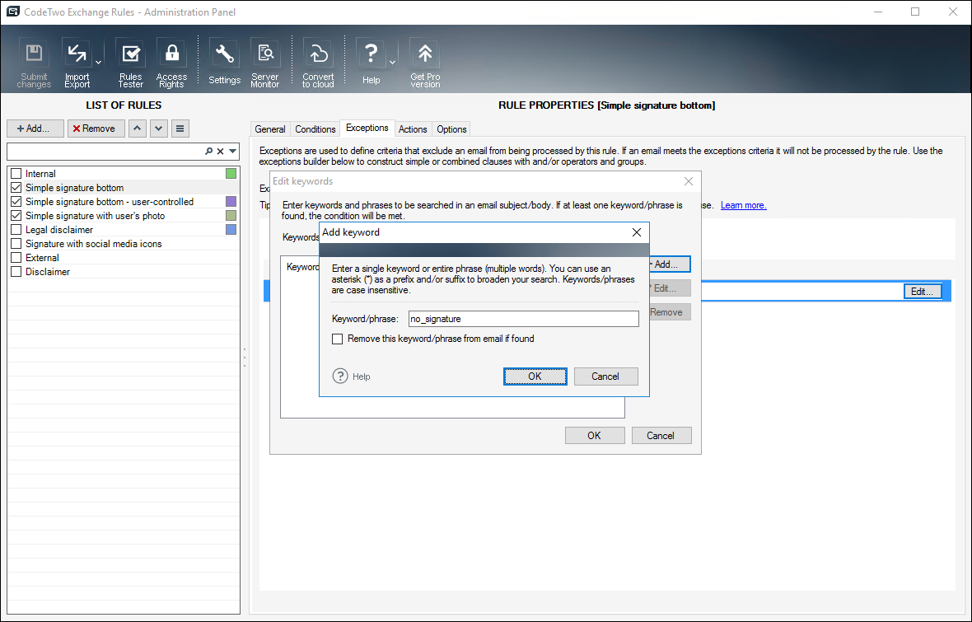Image resolution: width=972 pixels, height=622 pixels.
Task: Open the rules list menu icon
Action: [x=180, y=129]
